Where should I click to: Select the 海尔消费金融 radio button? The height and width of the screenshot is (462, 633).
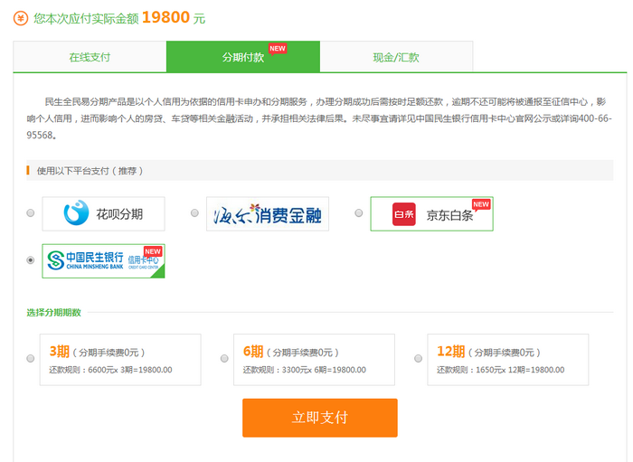(x=194, y=213)
